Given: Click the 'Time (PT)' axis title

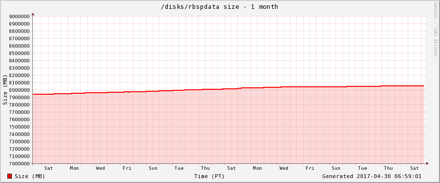Looking at the screenshot, I should (209, 176).
